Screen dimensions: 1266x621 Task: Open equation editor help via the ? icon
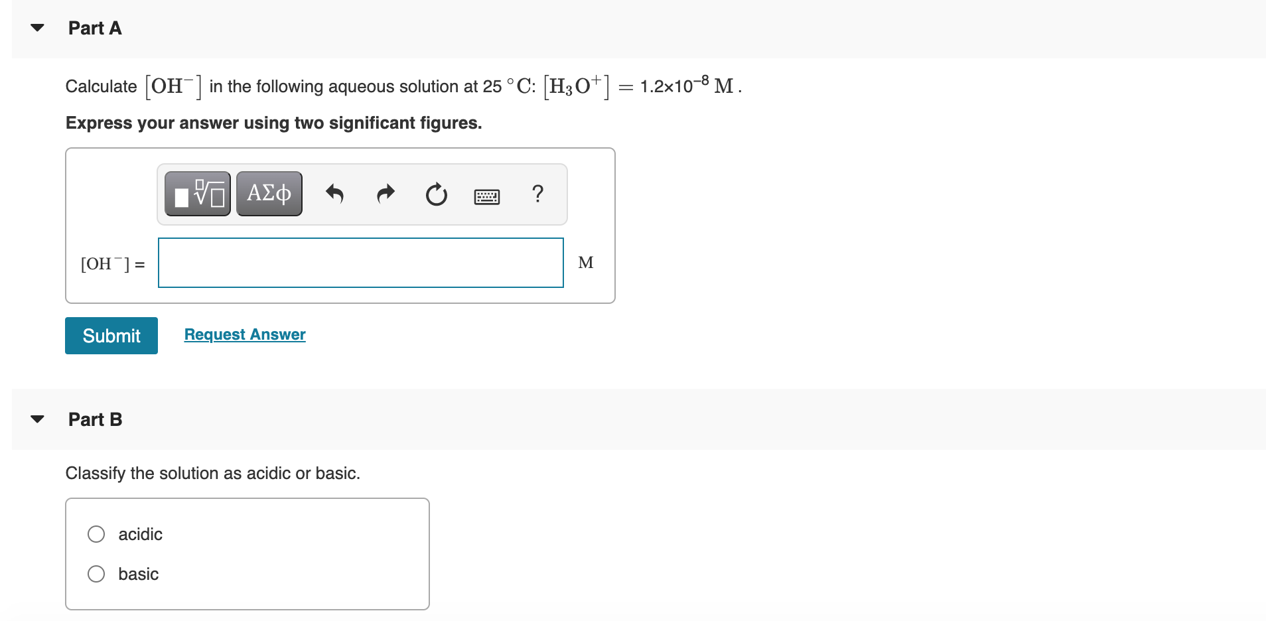[x=537, y=194]
